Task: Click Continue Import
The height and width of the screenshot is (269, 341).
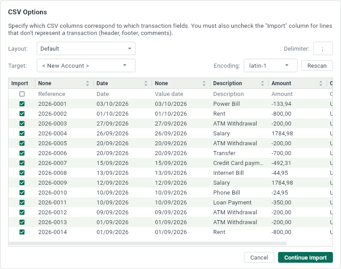Action: pyautogui.click(x=306, y=257)
